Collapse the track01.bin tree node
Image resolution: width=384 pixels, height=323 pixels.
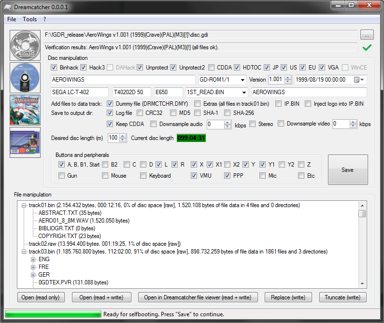point(24,206)
